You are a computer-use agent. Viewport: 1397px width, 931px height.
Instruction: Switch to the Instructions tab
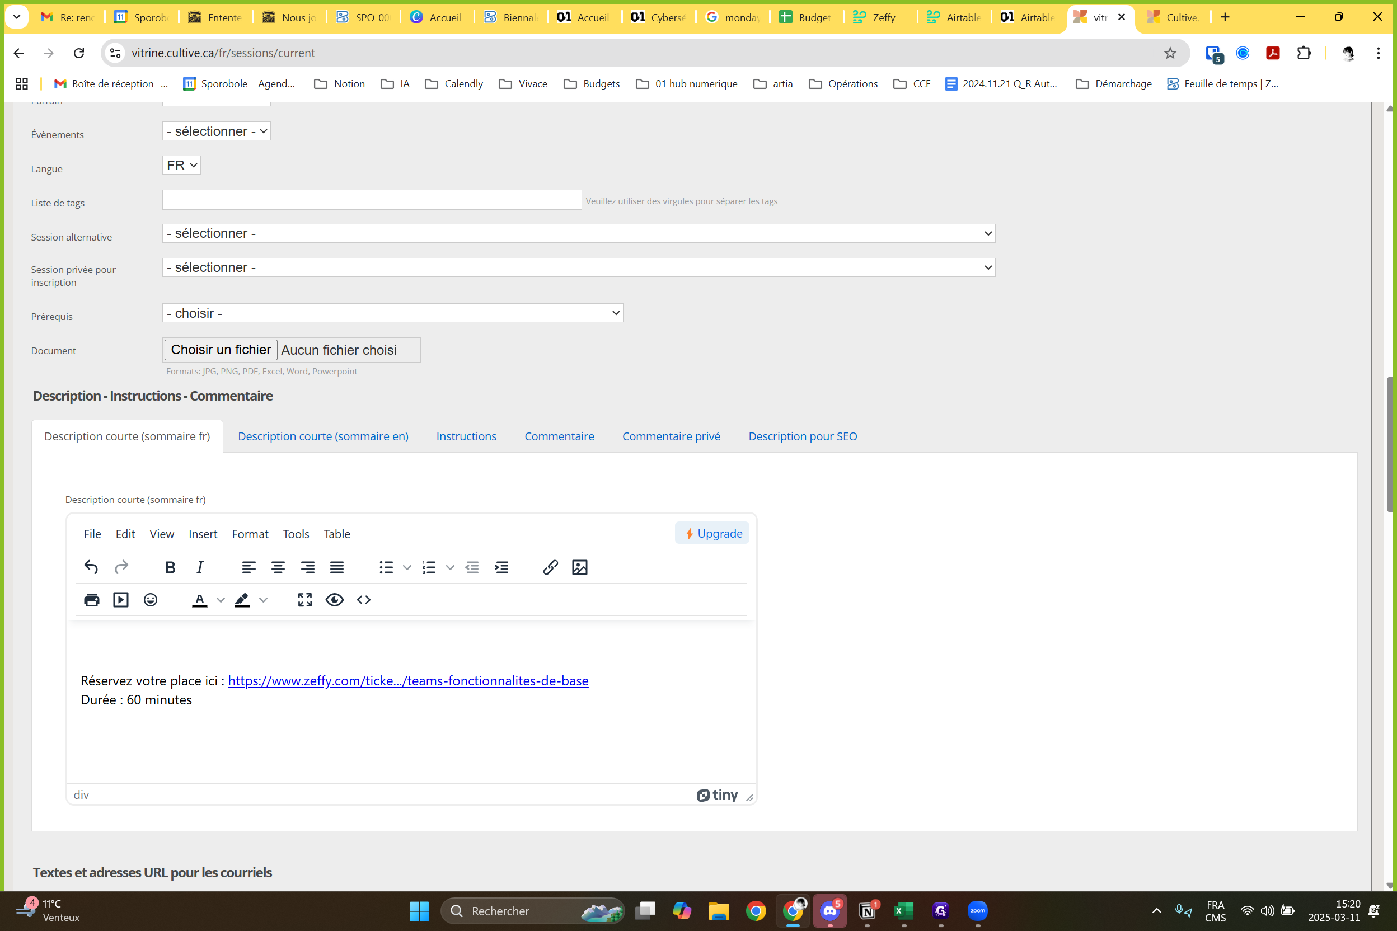pyautogui.click(x=466, y=436)
